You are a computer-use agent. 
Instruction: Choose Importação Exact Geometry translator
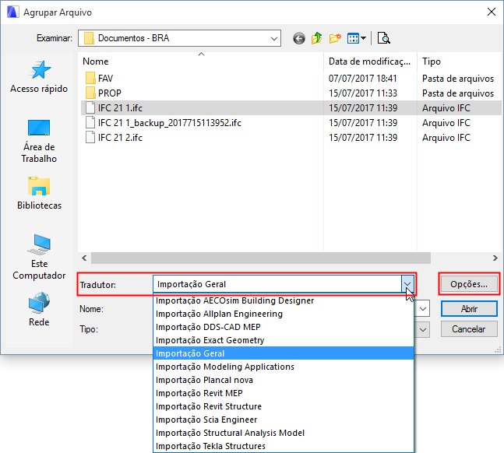point(284,340)
